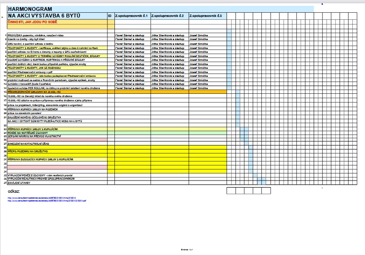365x255 pixels.
Task: Click row 13 'Schůzka v kanceláři' cell
Action: tap(57, 84)
